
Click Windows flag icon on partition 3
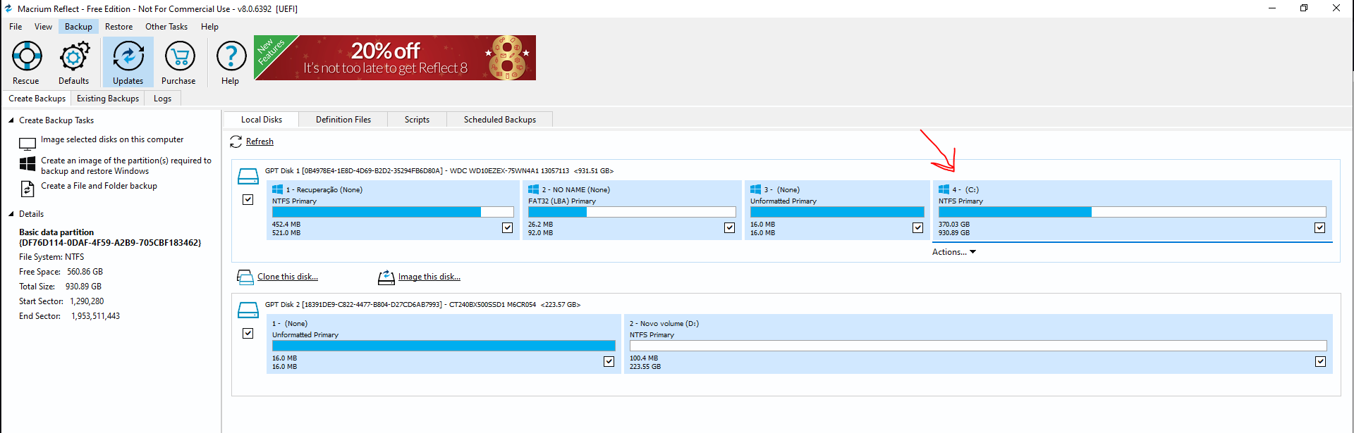pos(756,189)
